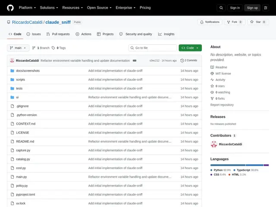
Task: Open the TypeScript 30.6% language link
Action: (246, 170)
